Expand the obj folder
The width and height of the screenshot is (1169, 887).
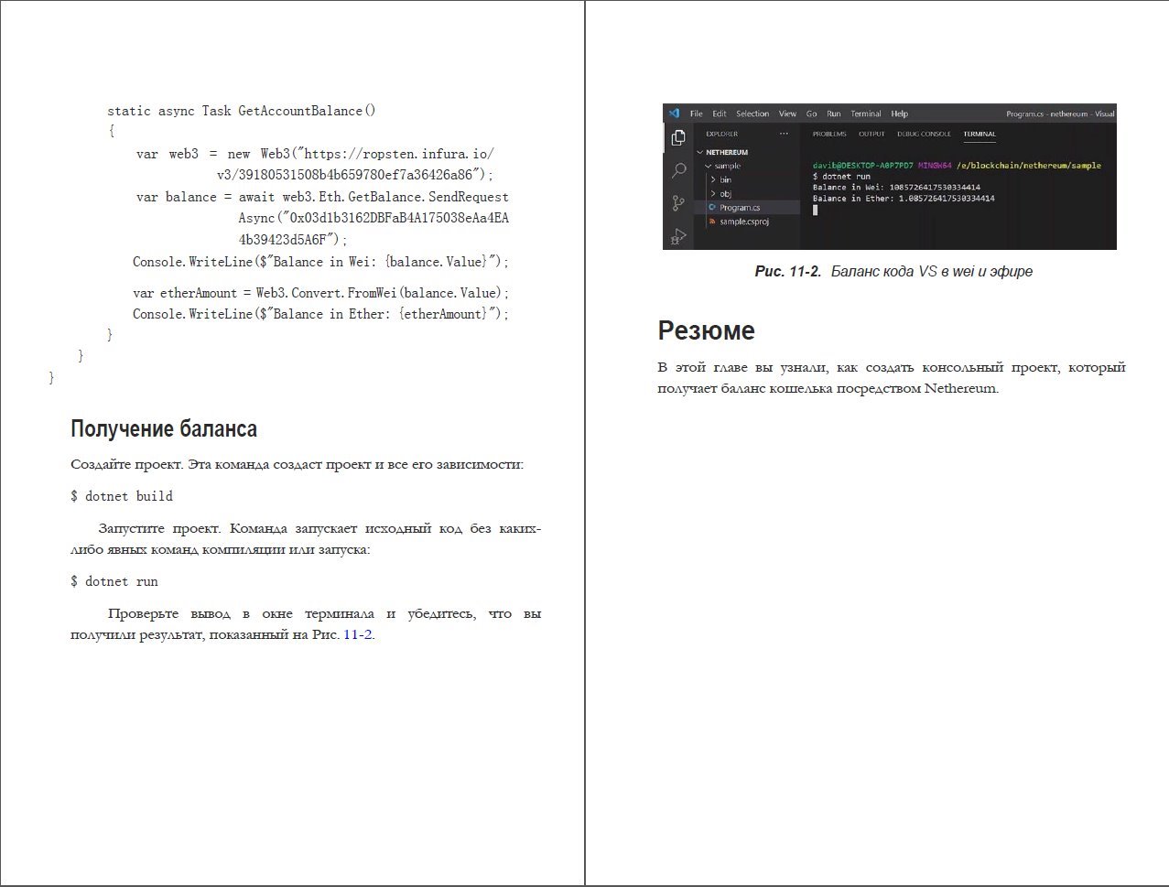(721, 193)
